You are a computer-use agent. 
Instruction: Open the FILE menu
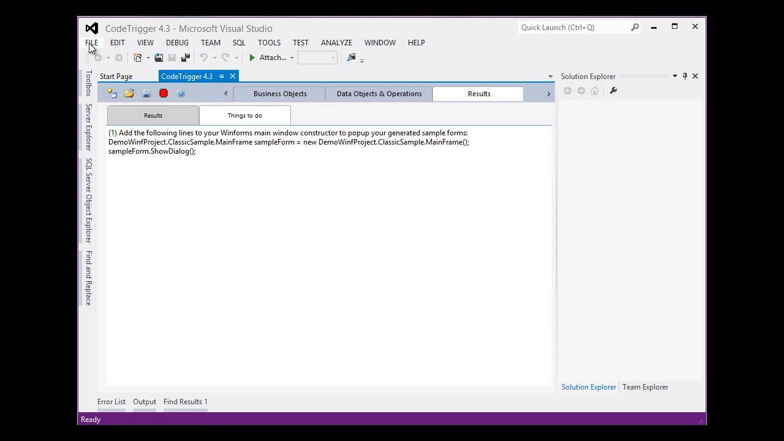coord(91,42)
